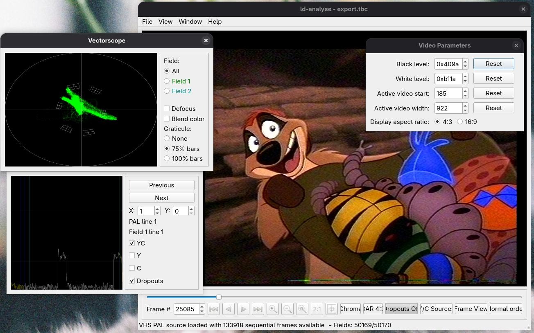Advance to next frame arrow
Viewport: 534px width, 333px height.
pos(243,309)
